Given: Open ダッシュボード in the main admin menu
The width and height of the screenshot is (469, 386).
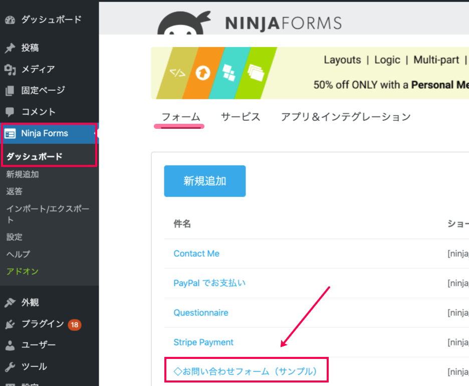Looking at the screenshot, I should click(x=51, y=20).
